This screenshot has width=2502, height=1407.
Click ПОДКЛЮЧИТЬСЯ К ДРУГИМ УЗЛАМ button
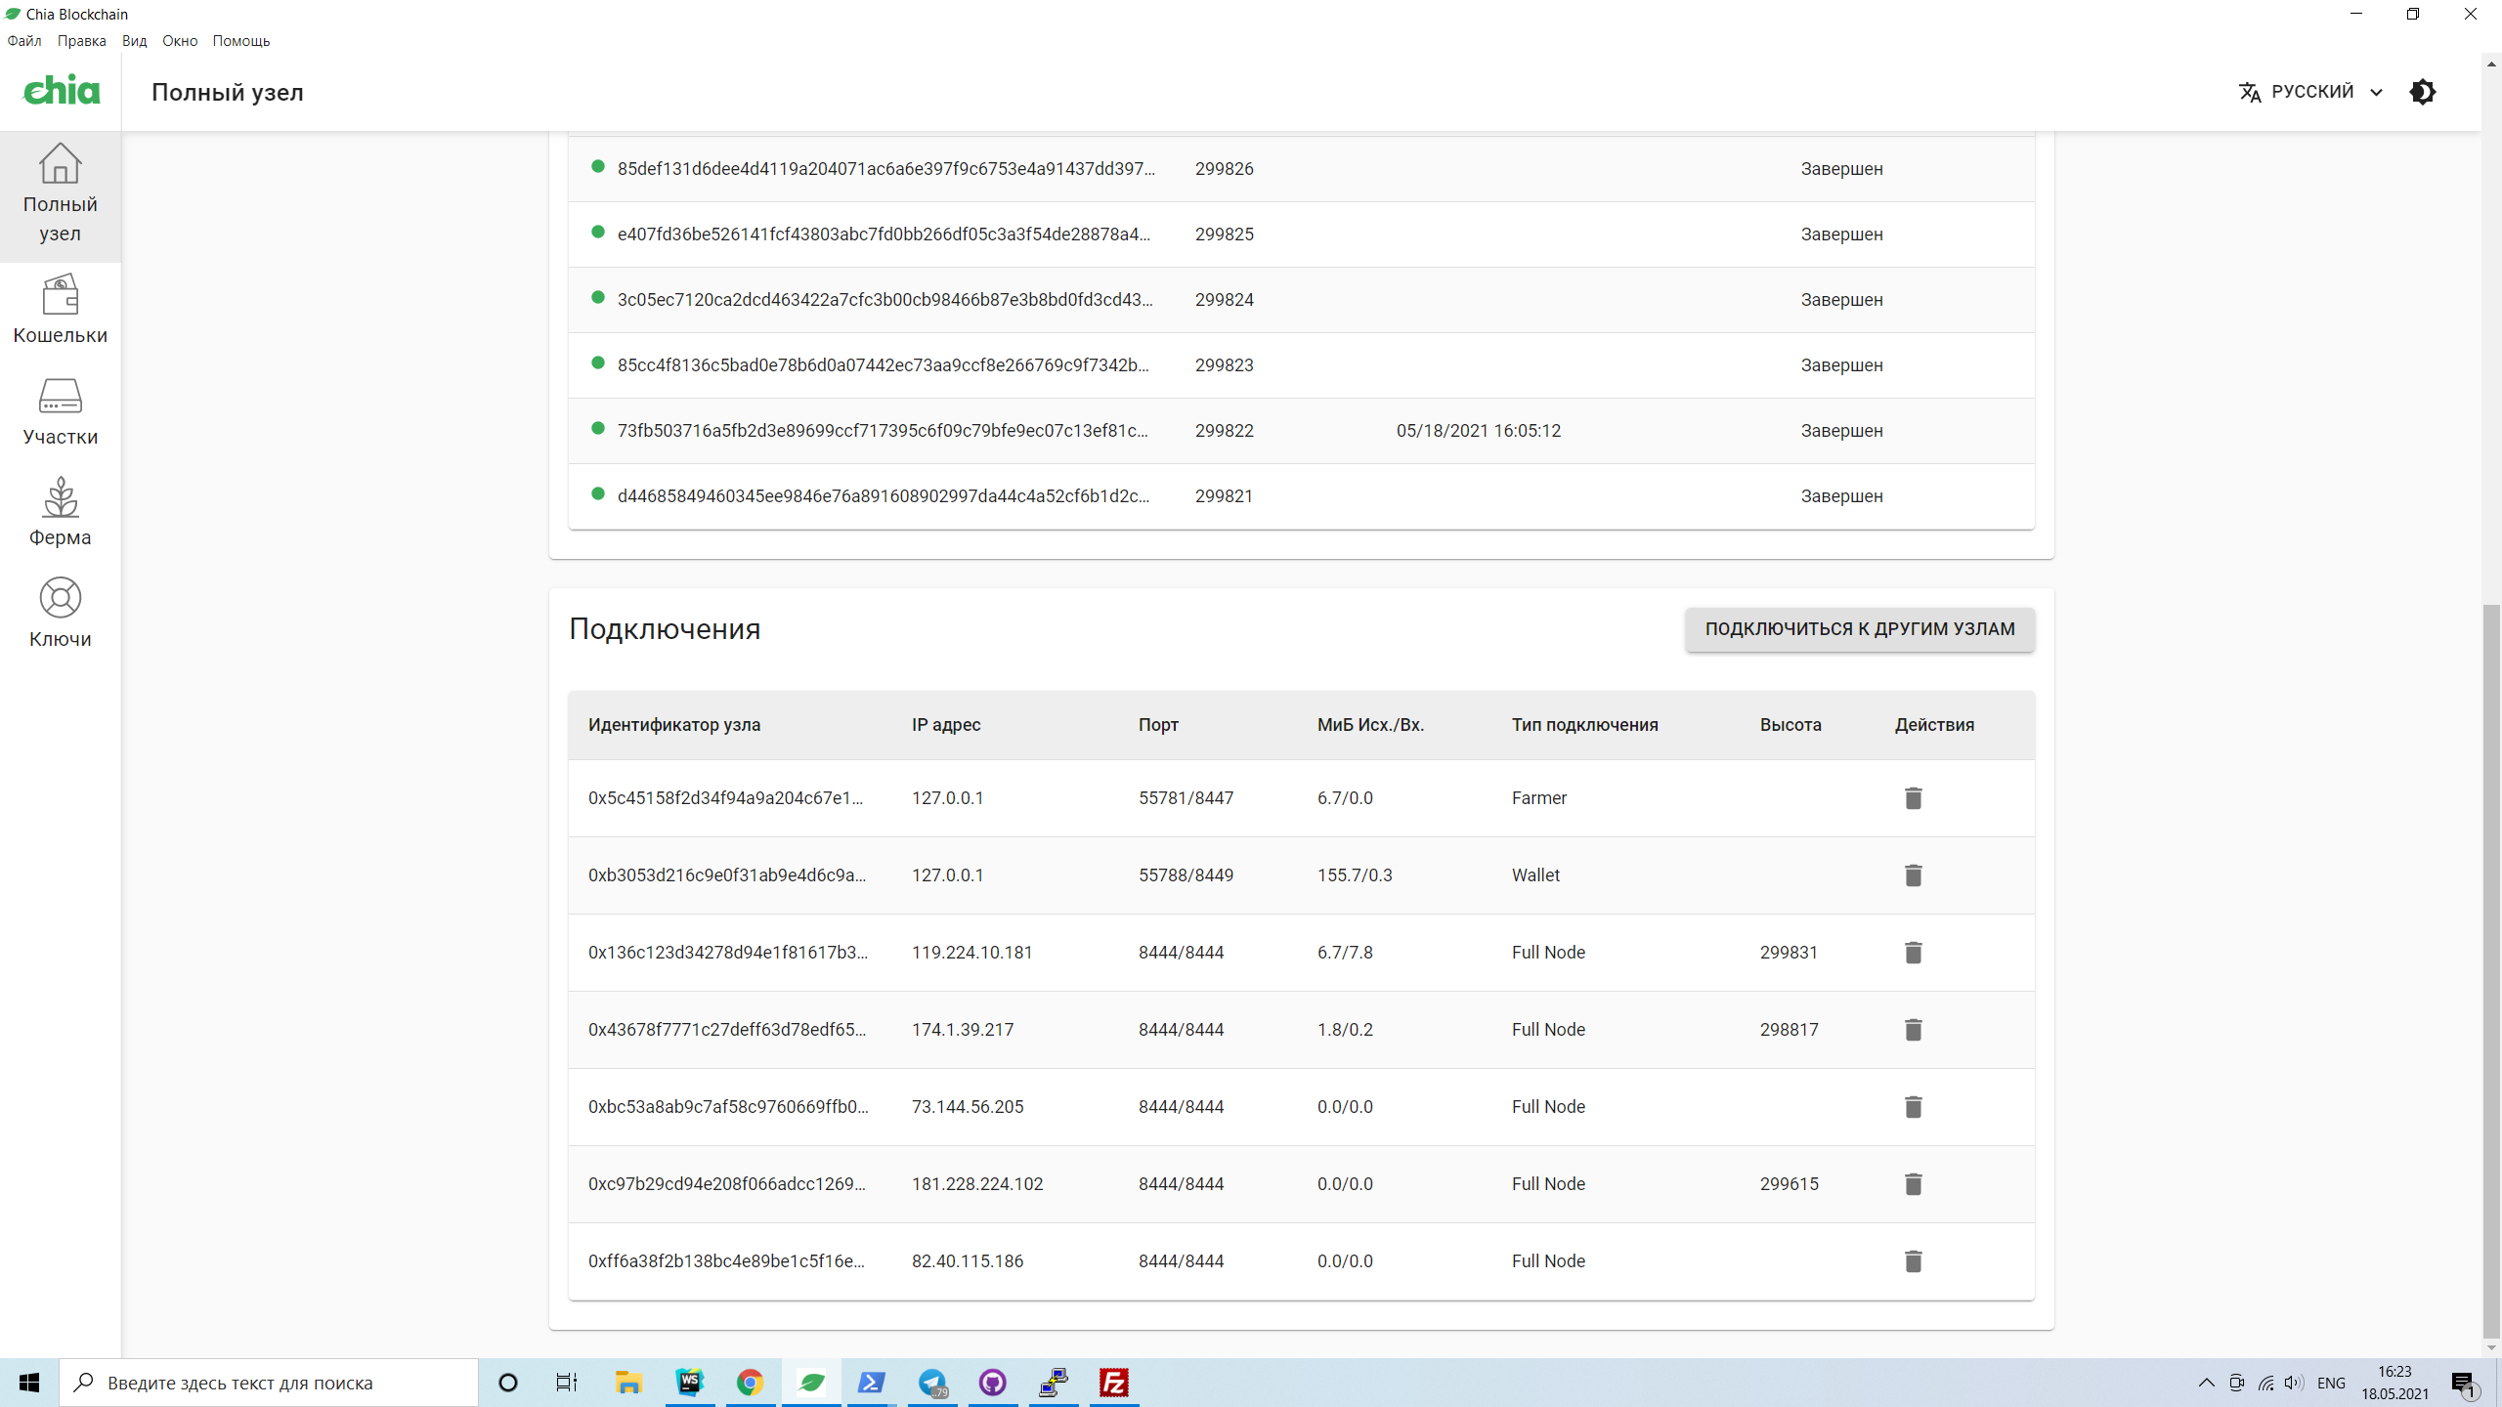tap(1859, 629)
